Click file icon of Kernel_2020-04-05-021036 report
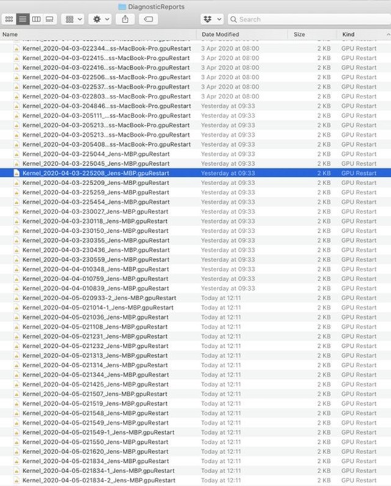This screenshot has width=391, height=486. pos(16,317)
